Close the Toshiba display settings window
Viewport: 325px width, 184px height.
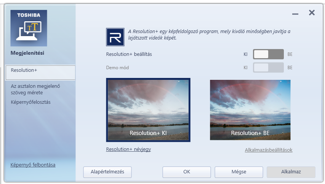(312, 13)
